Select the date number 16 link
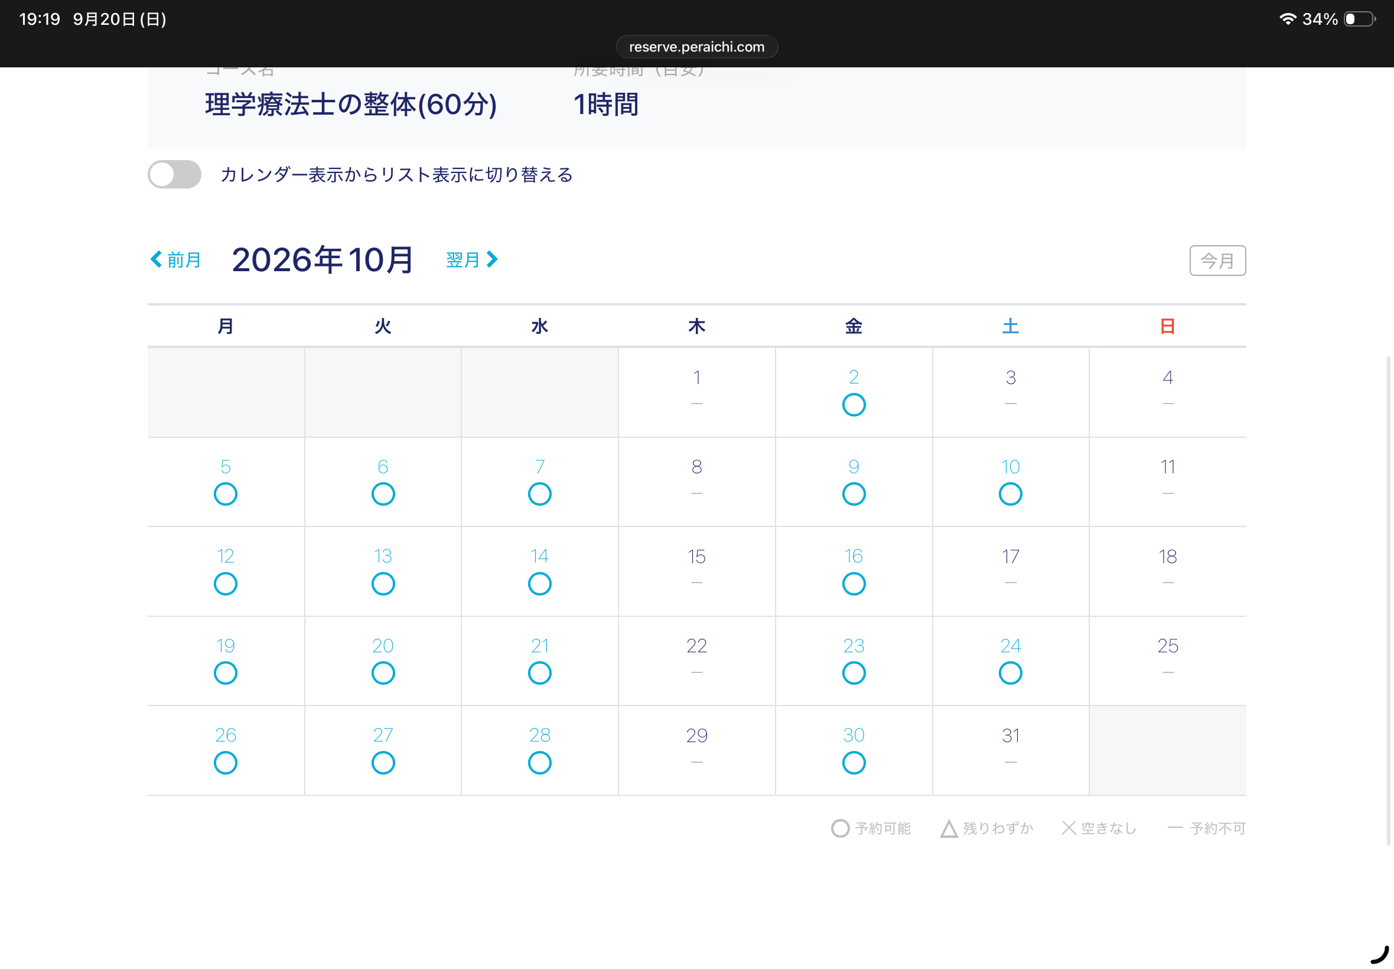This screenshot has height=969, width=1394. 854,556
